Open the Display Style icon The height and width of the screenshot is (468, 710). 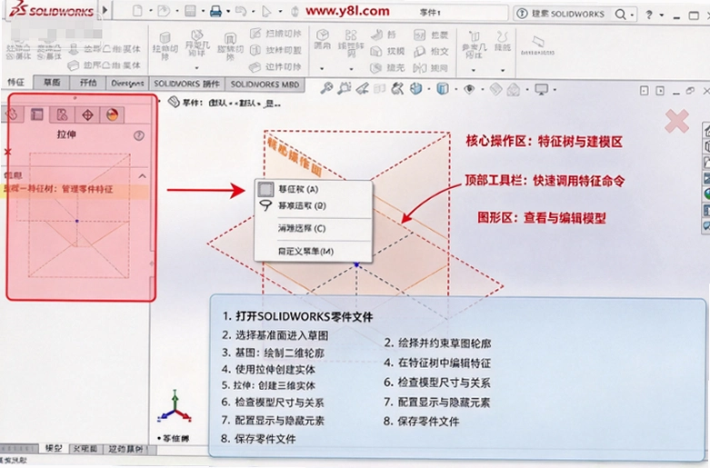coord(443,88)
